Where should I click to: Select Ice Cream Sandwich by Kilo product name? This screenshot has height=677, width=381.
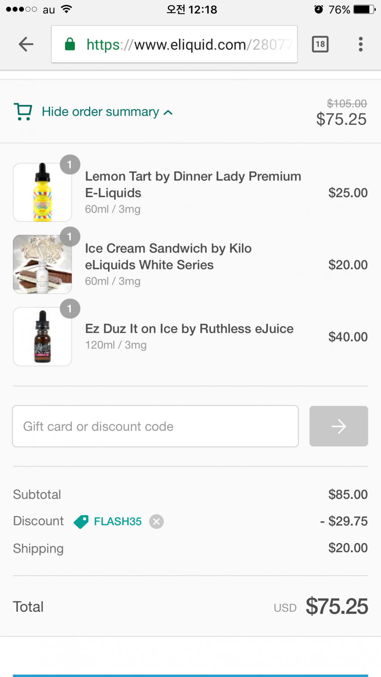pos(168,256)
